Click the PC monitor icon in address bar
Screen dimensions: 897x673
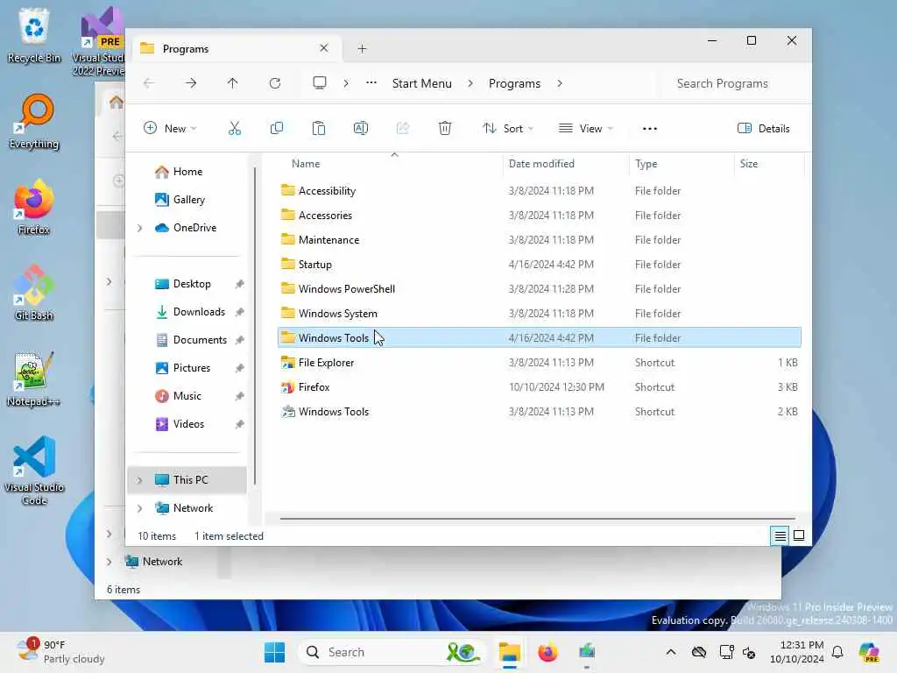click(x=320, y=83)
